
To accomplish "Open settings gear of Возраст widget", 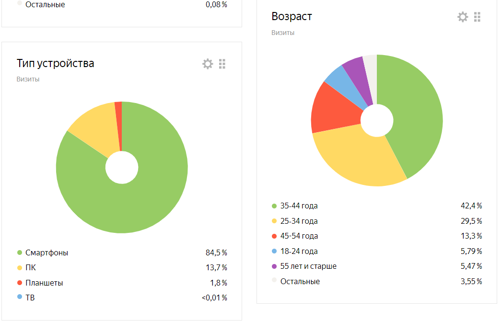I will click(463, 17).
